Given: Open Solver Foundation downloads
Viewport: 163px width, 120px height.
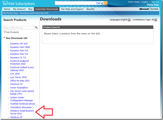Looking at the screenshot, I should tap(19, 88).
